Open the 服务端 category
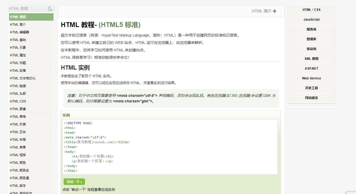Screen dimensions: 356x194 coord(311,29)
